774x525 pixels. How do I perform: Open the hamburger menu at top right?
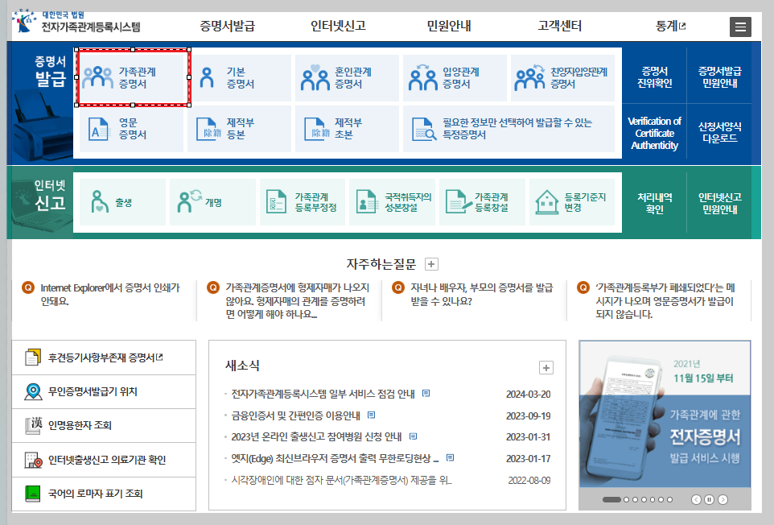pyautogui.click(x=740, y=26)
